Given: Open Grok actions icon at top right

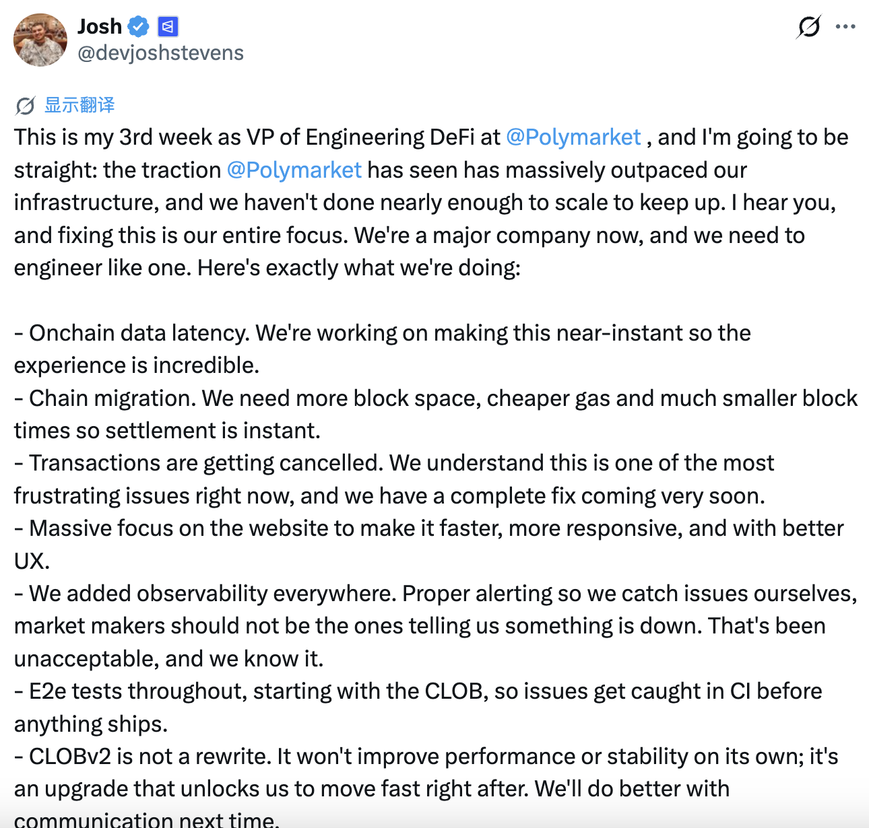Looking at the screenshot, I should pyautogui.click(x=808, y=27).
